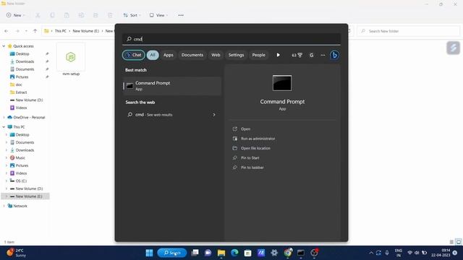This screenshot has height=260, width=463.
Task: Click Copy icon in File Explorer toolbar
Action: (x=52, y=15)
